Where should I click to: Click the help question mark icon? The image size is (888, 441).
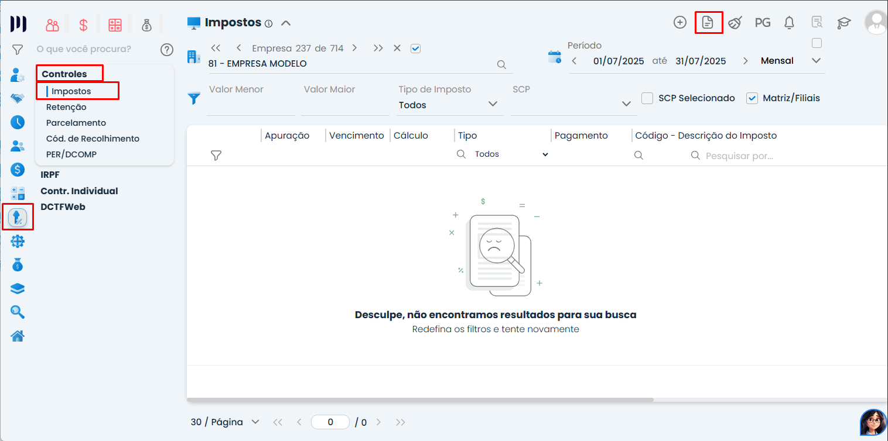click(x=167, y=50)
